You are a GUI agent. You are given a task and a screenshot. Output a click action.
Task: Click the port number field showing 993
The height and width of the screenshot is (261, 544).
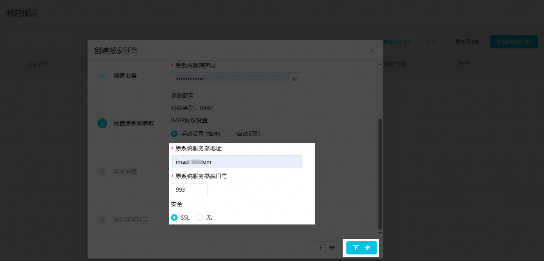pyautogui.click(x=189, y=190)
